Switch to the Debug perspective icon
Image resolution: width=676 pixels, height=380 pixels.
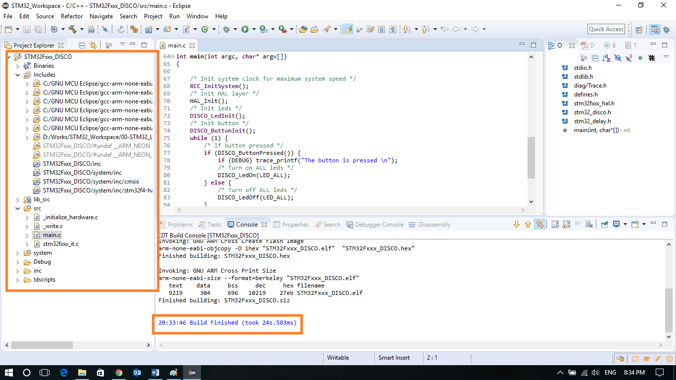tap(667, 29)
